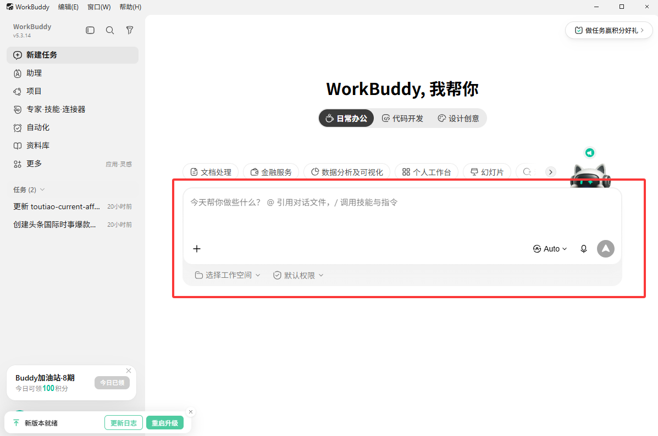658x436 pixels.
Task: Open the 选择工作空间 dropdown
Action: tap(228, 275)
